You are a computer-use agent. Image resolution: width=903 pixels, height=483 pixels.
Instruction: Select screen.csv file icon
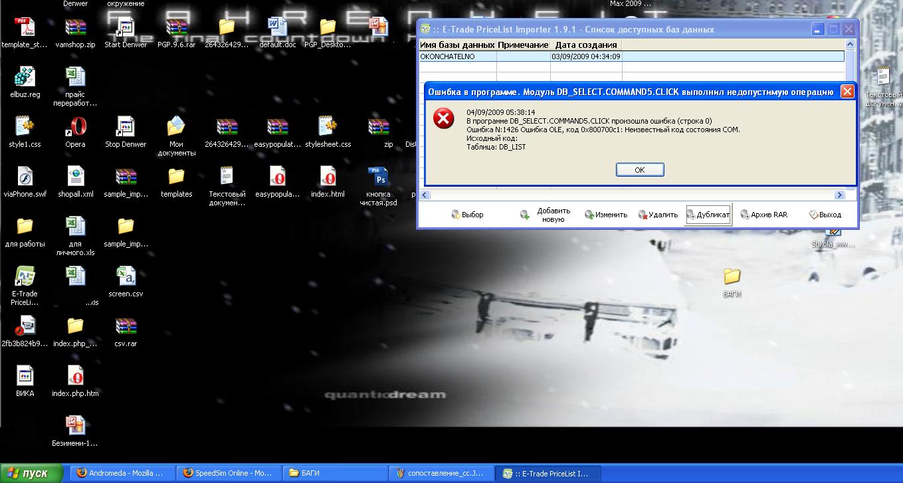click(x=126, y=282)
